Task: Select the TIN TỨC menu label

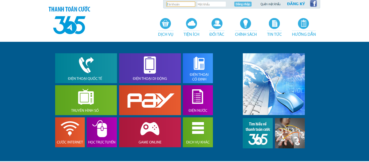Action: click(x=274, y=34)
